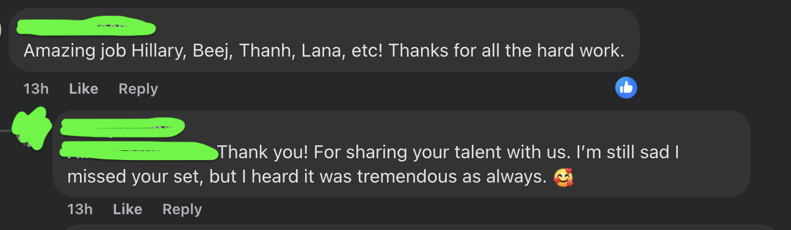Click the phrase "Thanks for all the hard work"
791x230 pixels.
pos(507,51)
